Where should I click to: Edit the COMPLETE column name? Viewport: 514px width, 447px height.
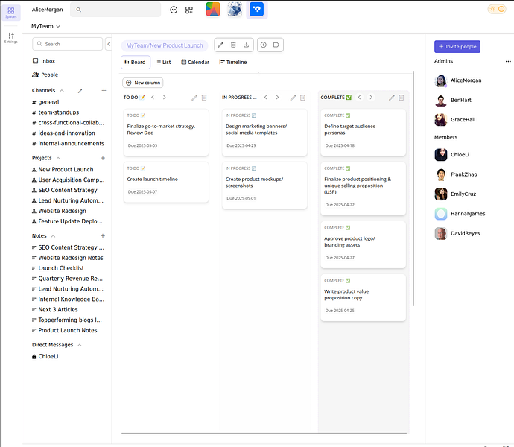point(392,98)
